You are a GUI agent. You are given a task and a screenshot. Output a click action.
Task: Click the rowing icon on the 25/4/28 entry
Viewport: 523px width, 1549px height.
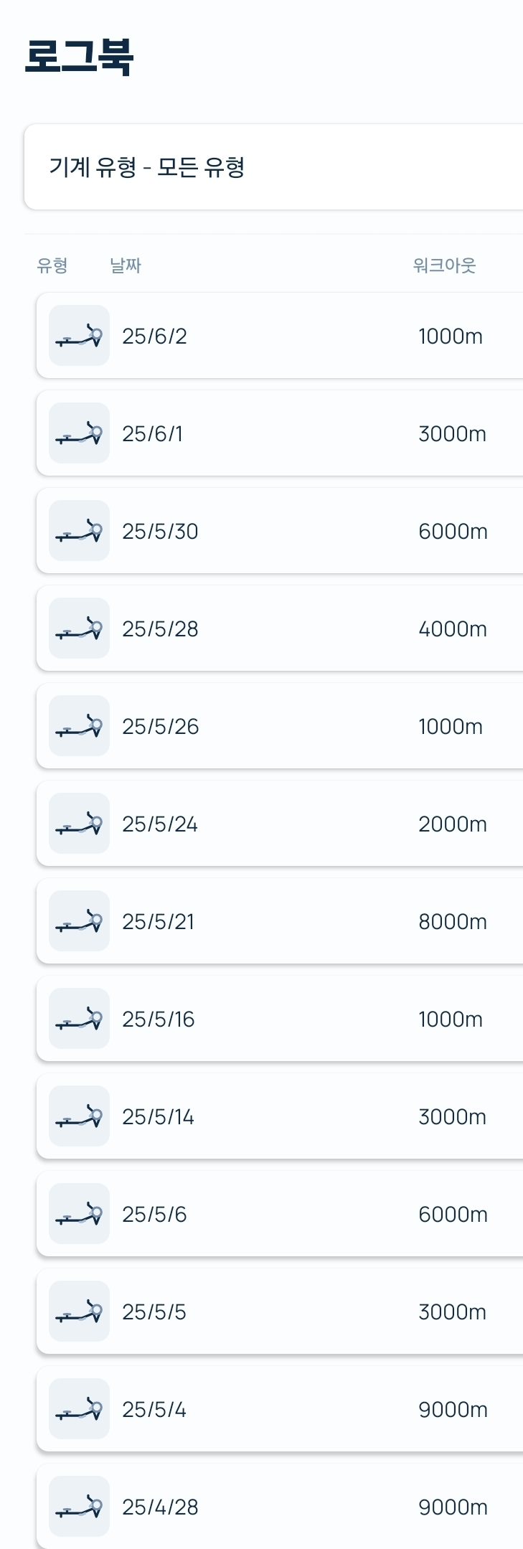point(79,1507)
